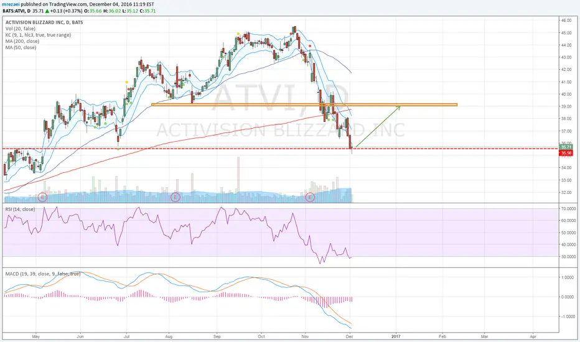Click the 39.00 price axis label
Screen dimensions: 580x342
point(566,106)
